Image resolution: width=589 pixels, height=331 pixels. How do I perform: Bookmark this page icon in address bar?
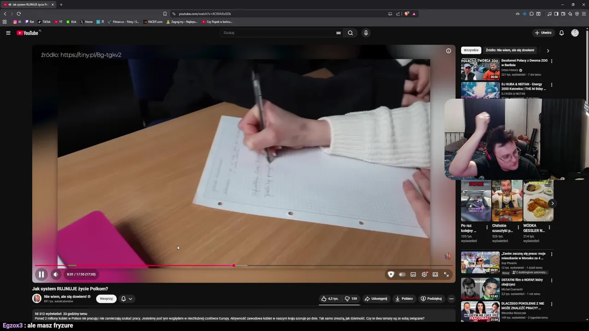coord(165,14)
